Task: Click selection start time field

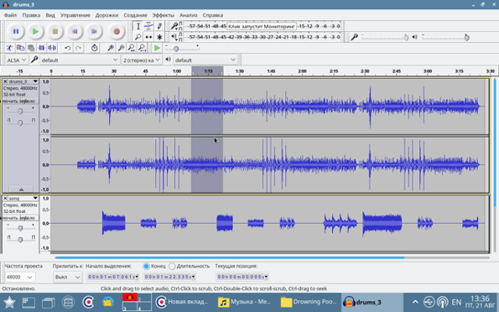Action: 112,277
